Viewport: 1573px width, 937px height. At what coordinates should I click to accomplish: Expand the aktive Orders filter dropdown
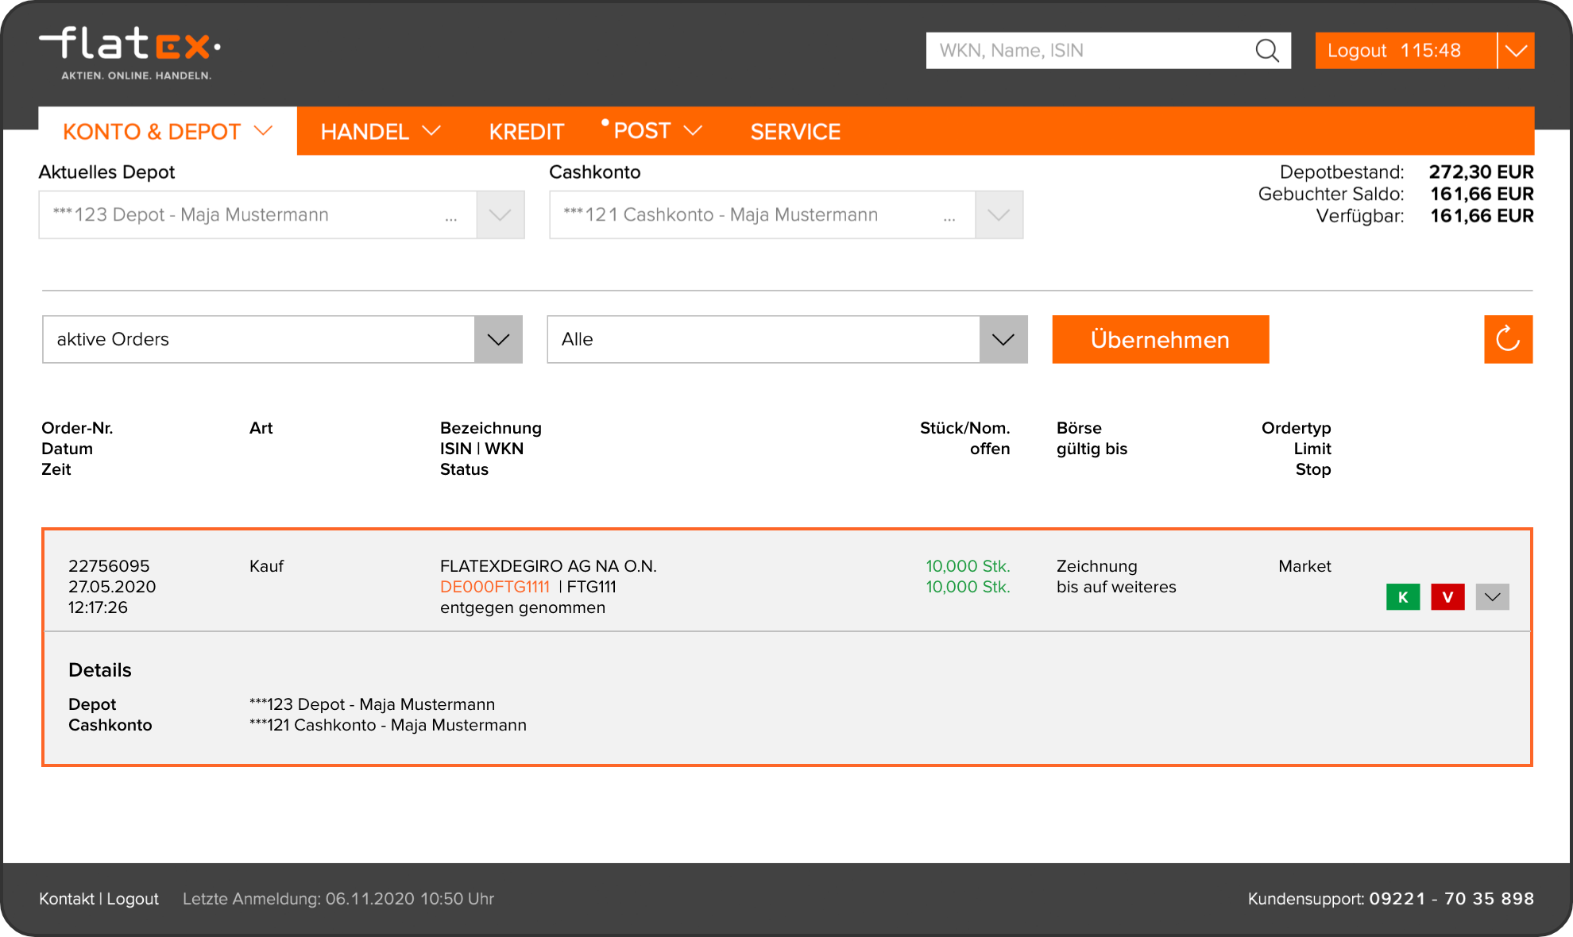[499, 339]
